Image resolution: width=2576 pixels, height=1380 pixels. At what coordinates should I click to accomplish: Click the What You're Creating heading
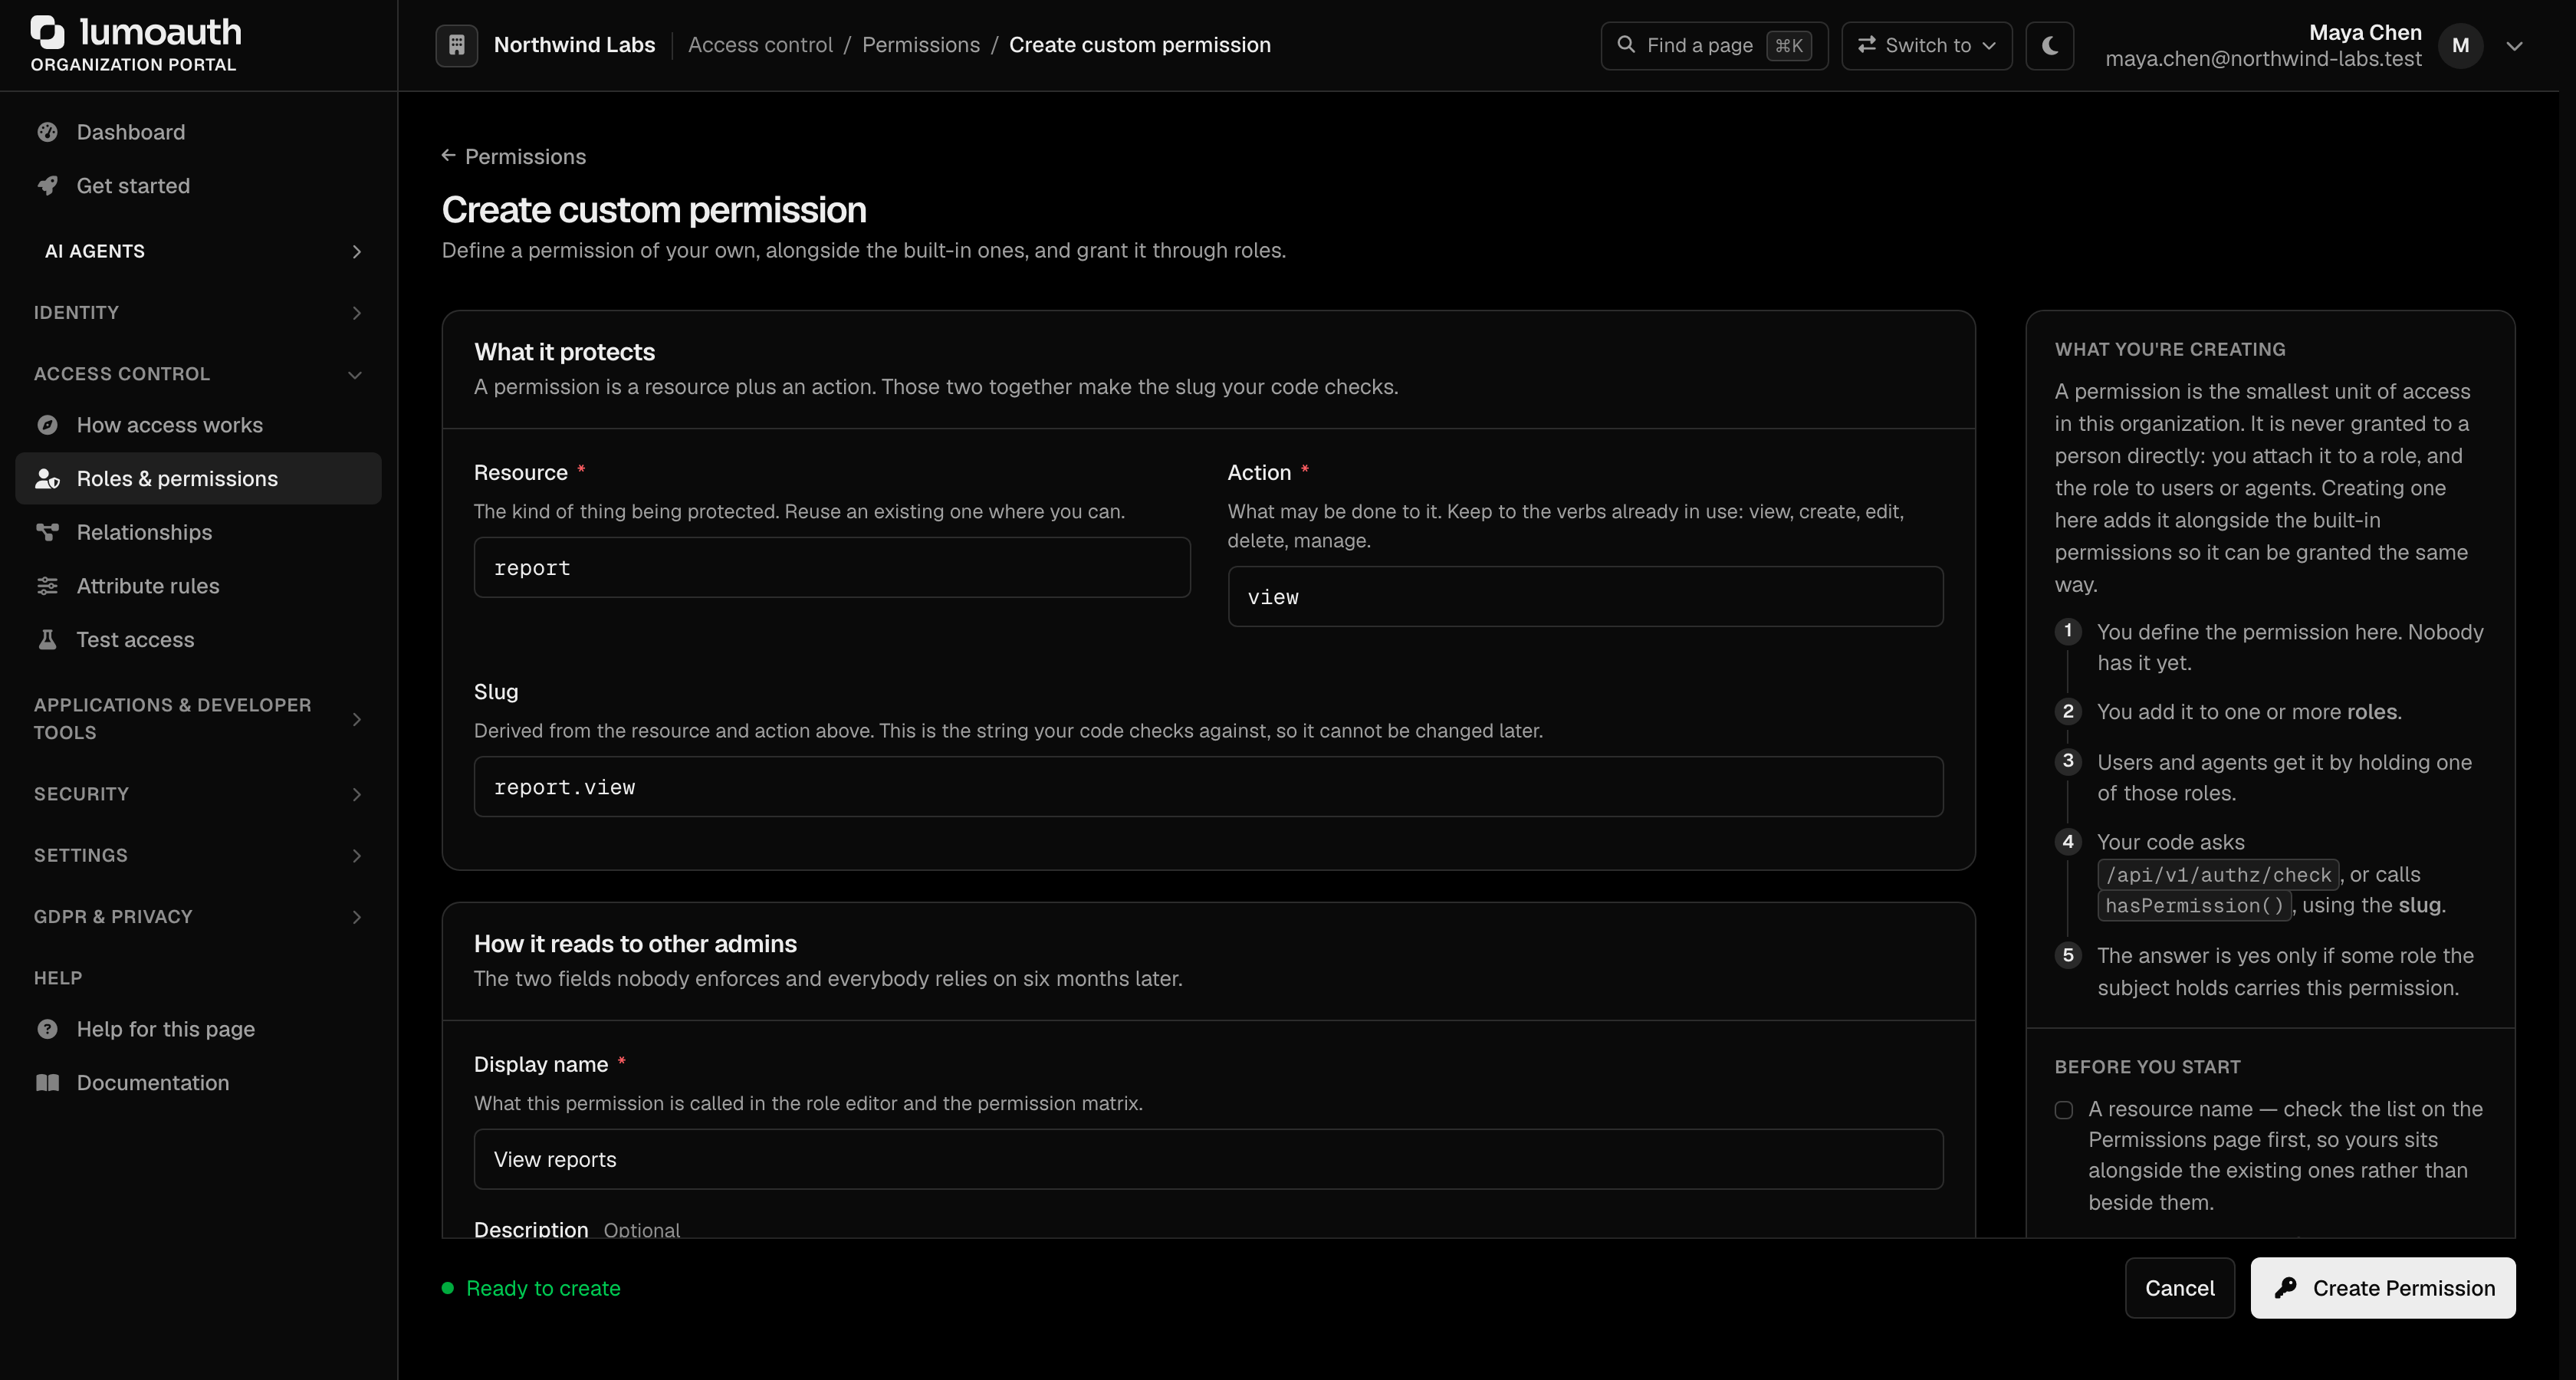coord(2170,349)
